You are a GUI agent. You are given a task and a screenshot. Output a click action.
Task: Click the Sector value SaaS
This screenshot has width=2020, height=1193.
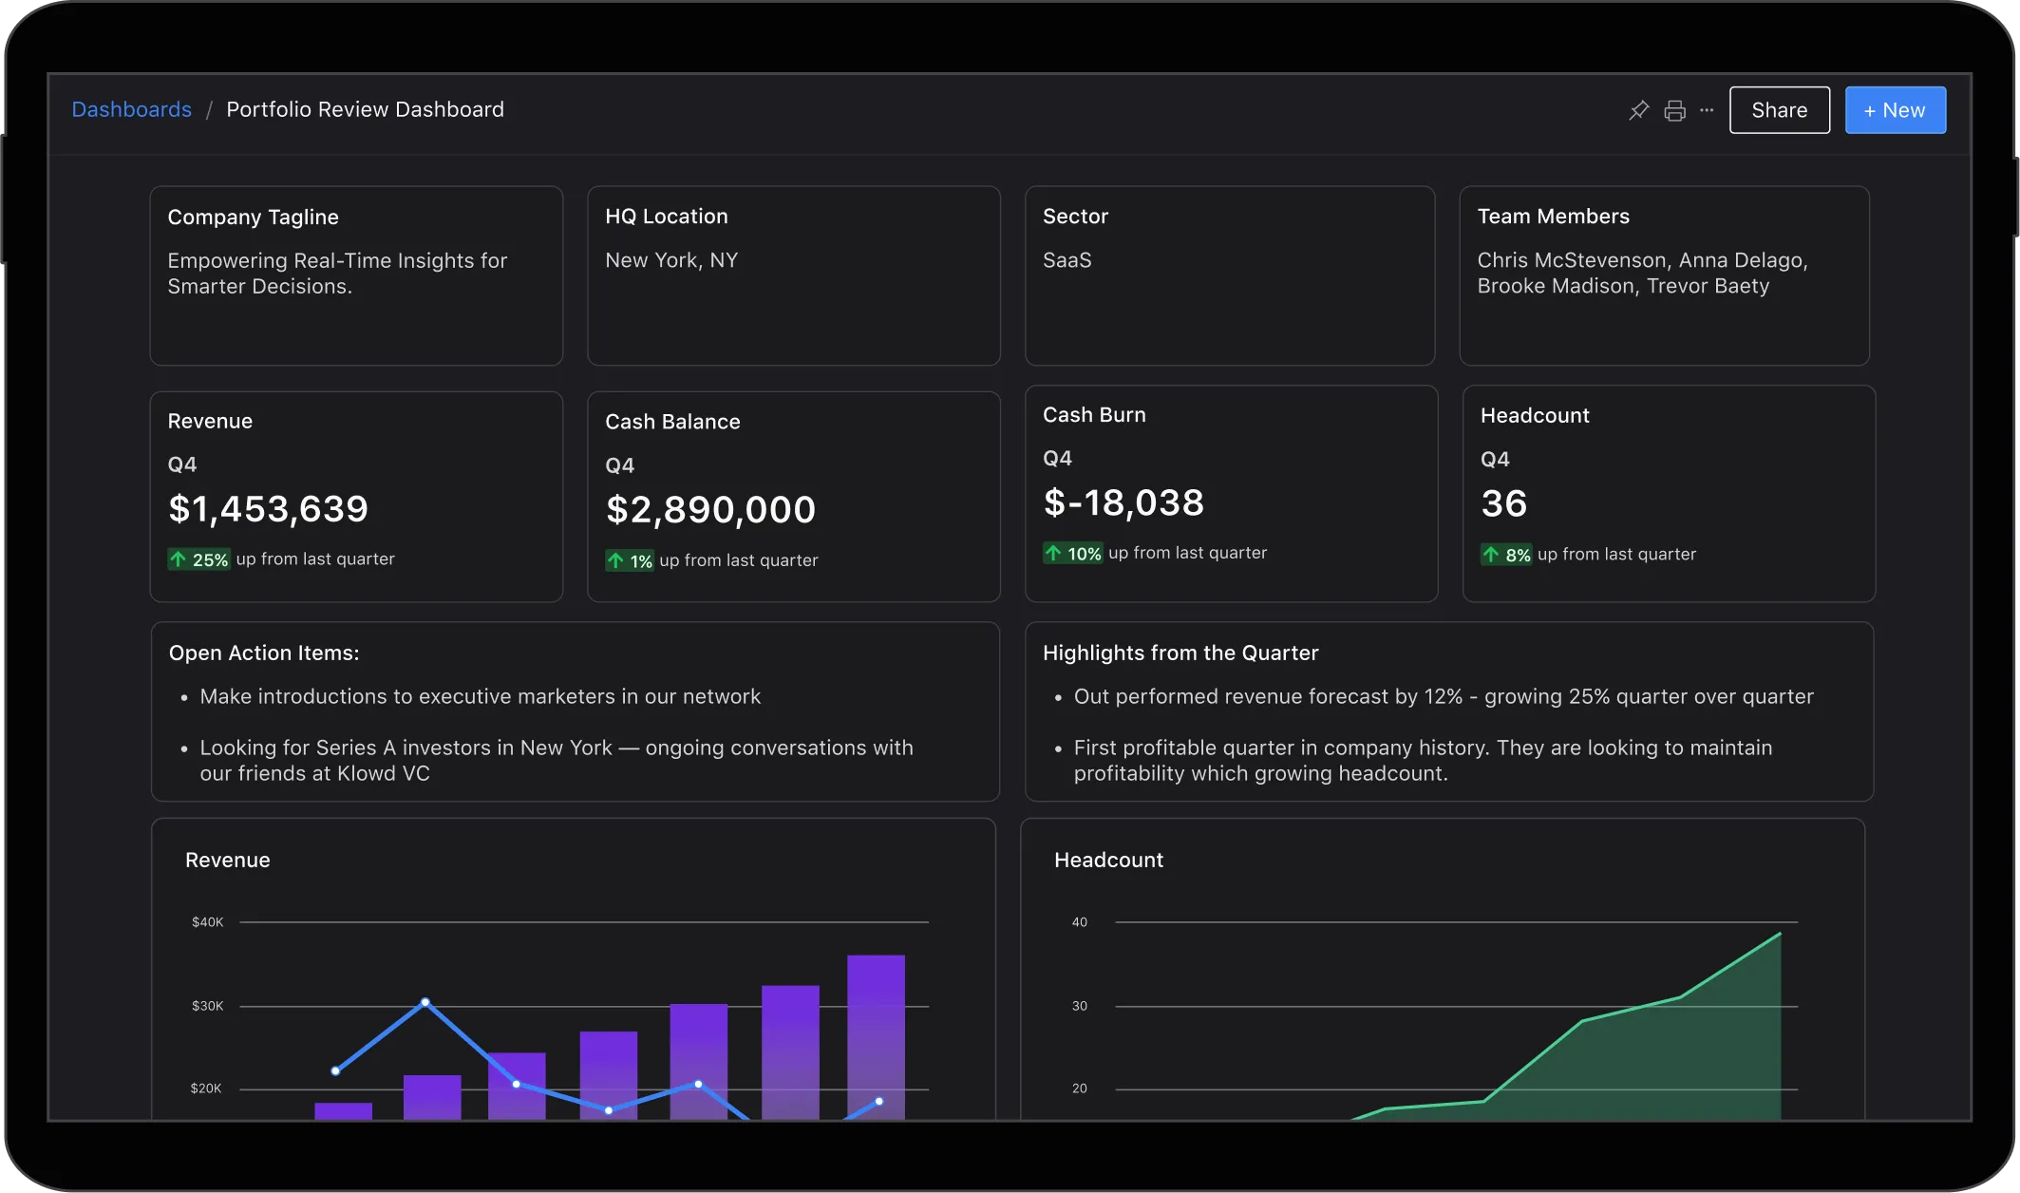click(1067, 260)
